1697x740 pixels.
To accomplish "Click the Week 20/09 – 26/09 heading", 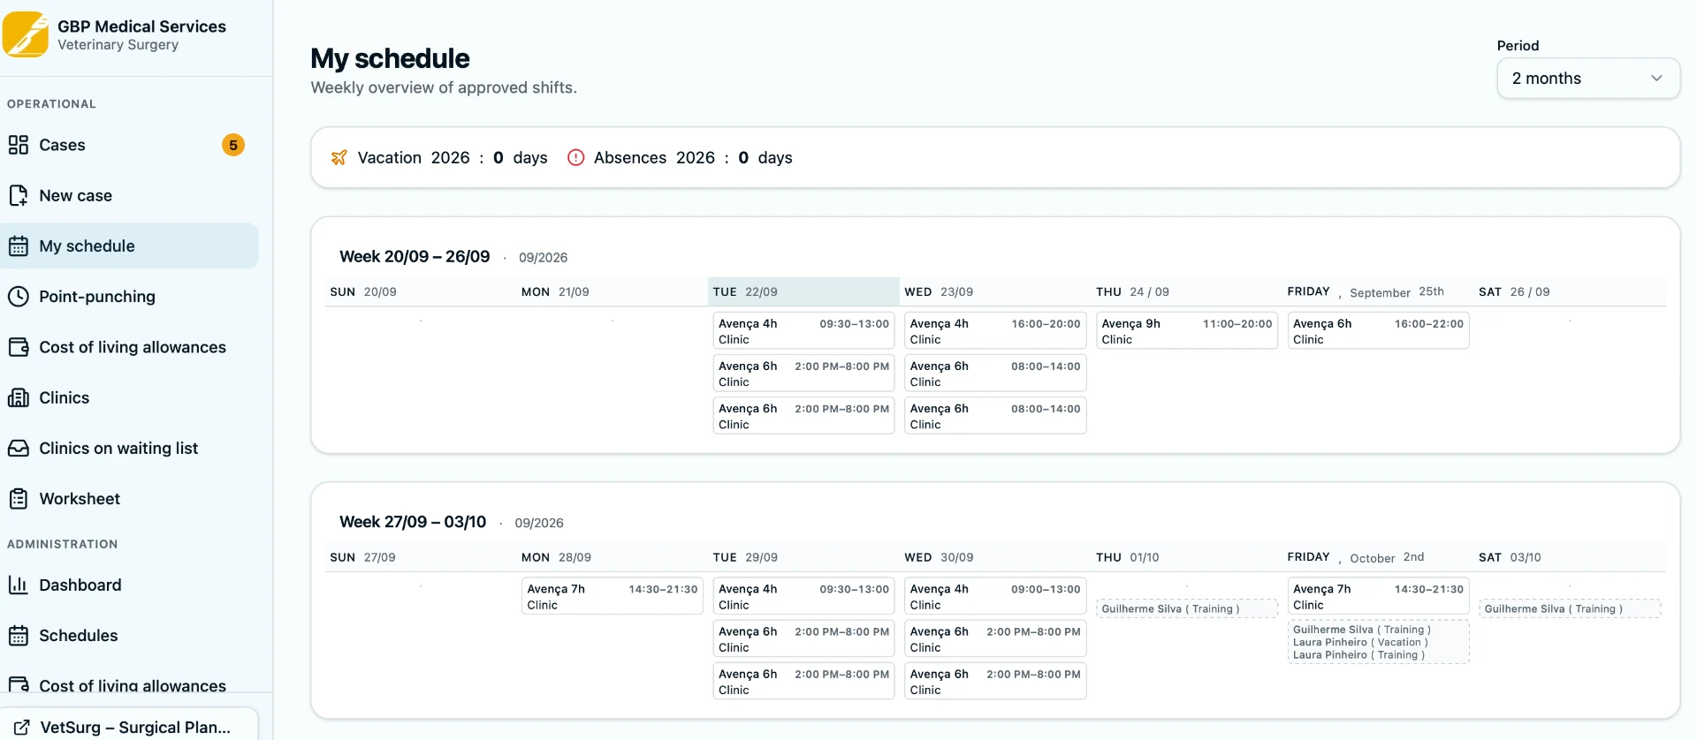I will (415, 257).
